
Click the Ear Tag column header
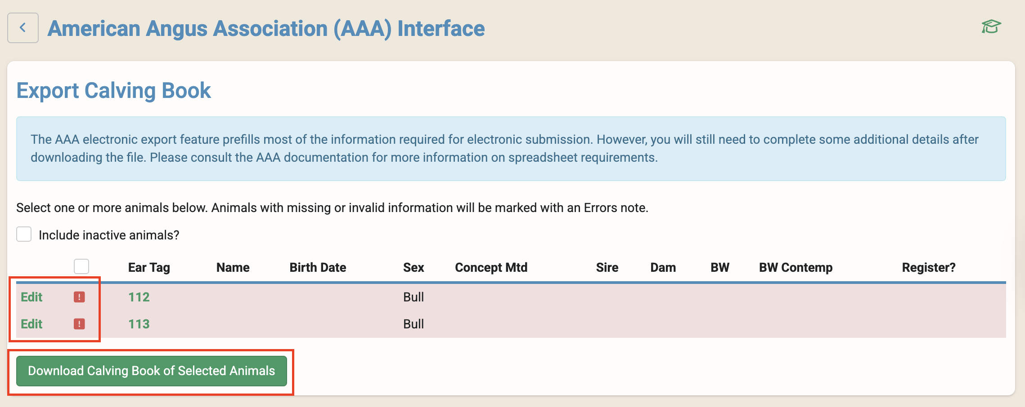tap(149, 268)
